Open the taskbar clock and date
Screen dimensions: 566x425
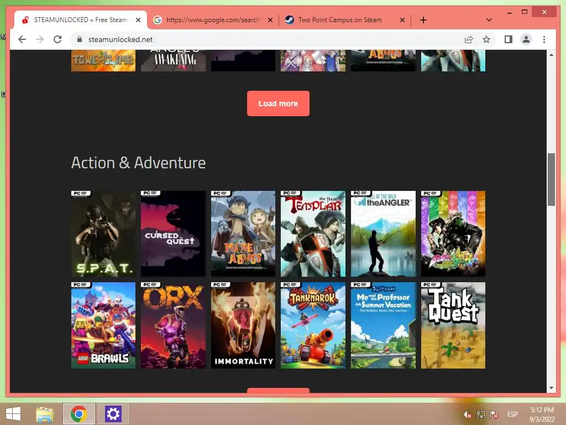(542, 414)
